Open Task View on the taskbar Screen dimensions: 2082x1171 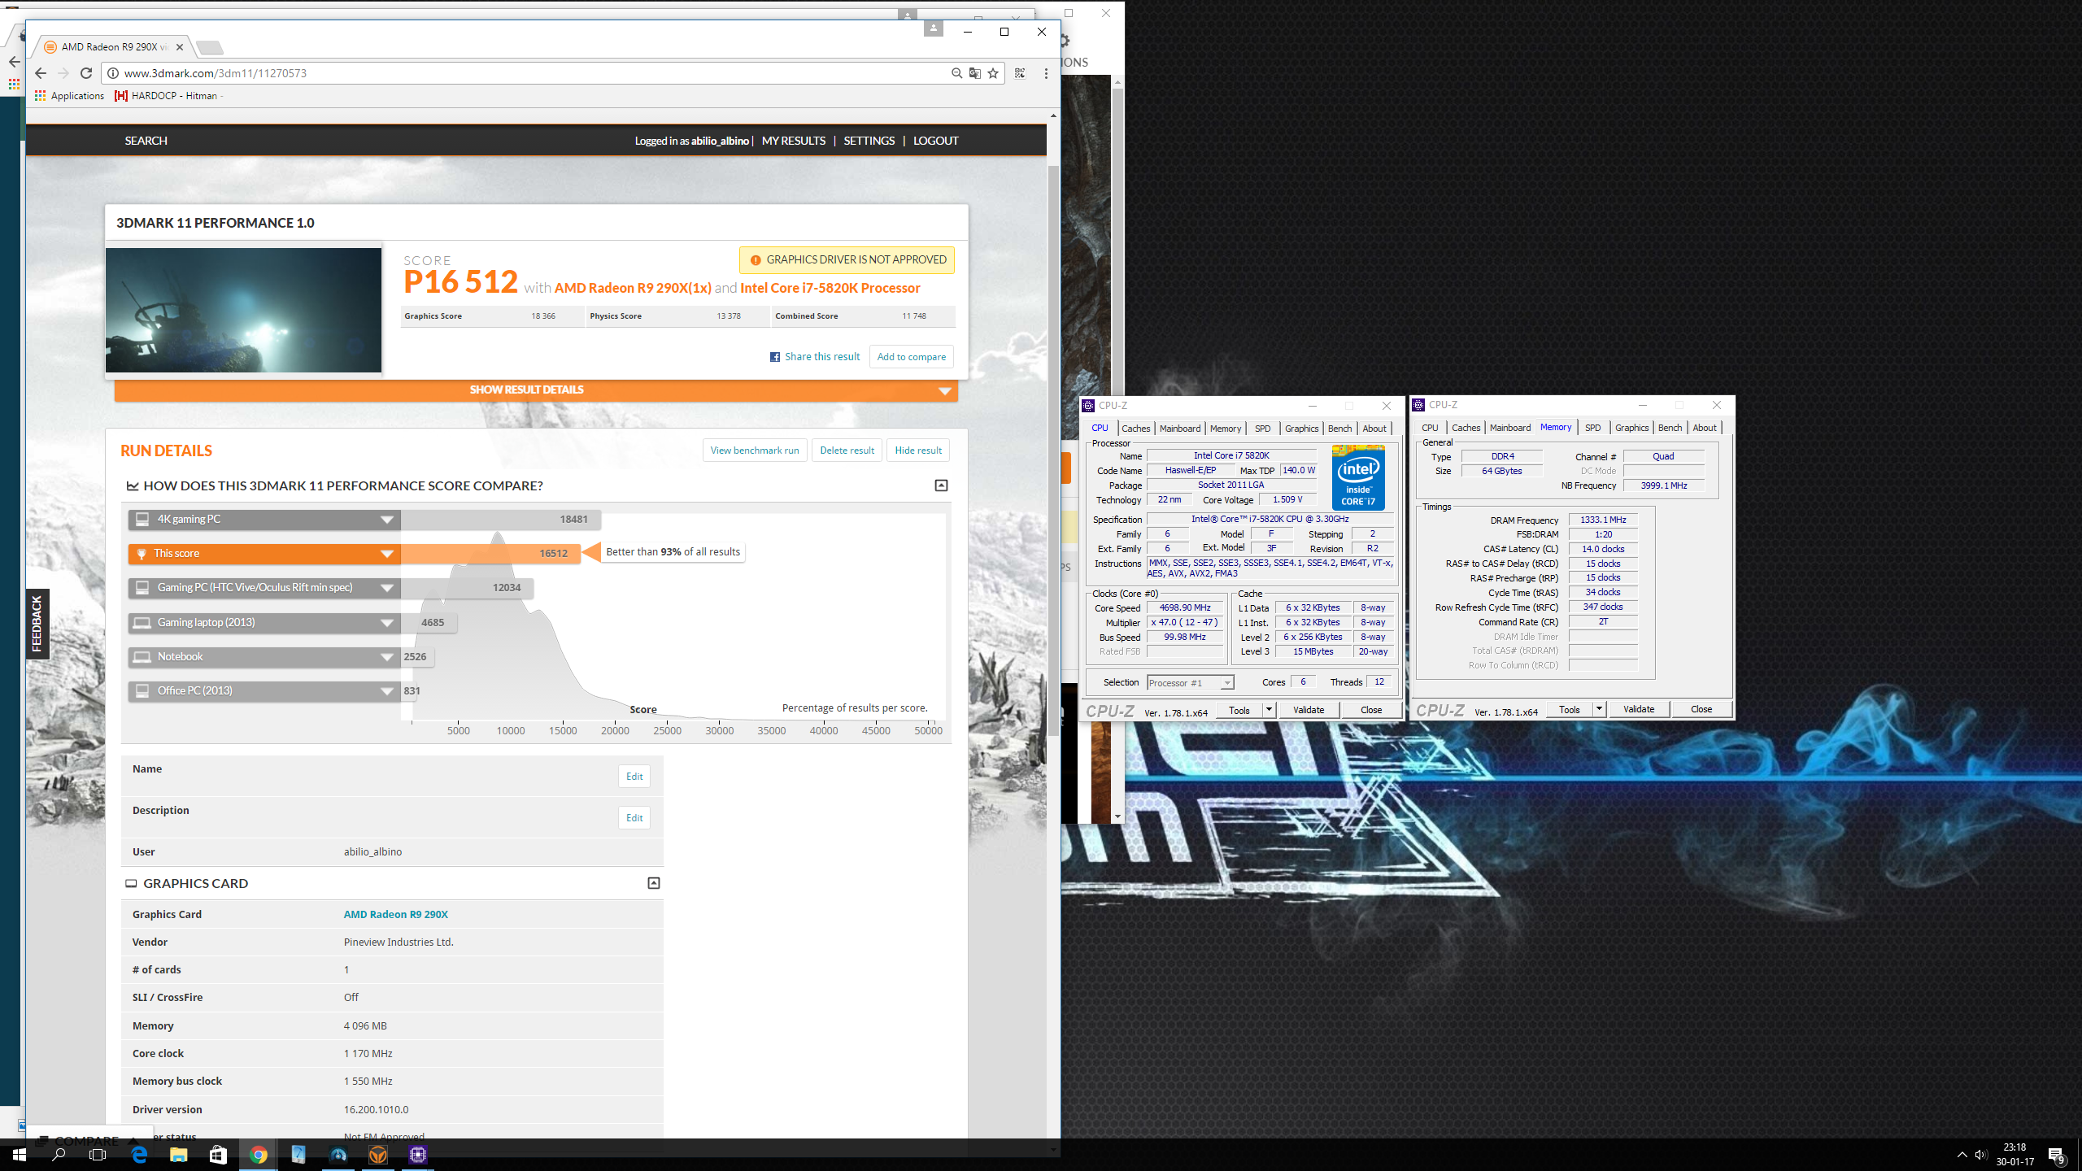click(x=98, y=1155)
